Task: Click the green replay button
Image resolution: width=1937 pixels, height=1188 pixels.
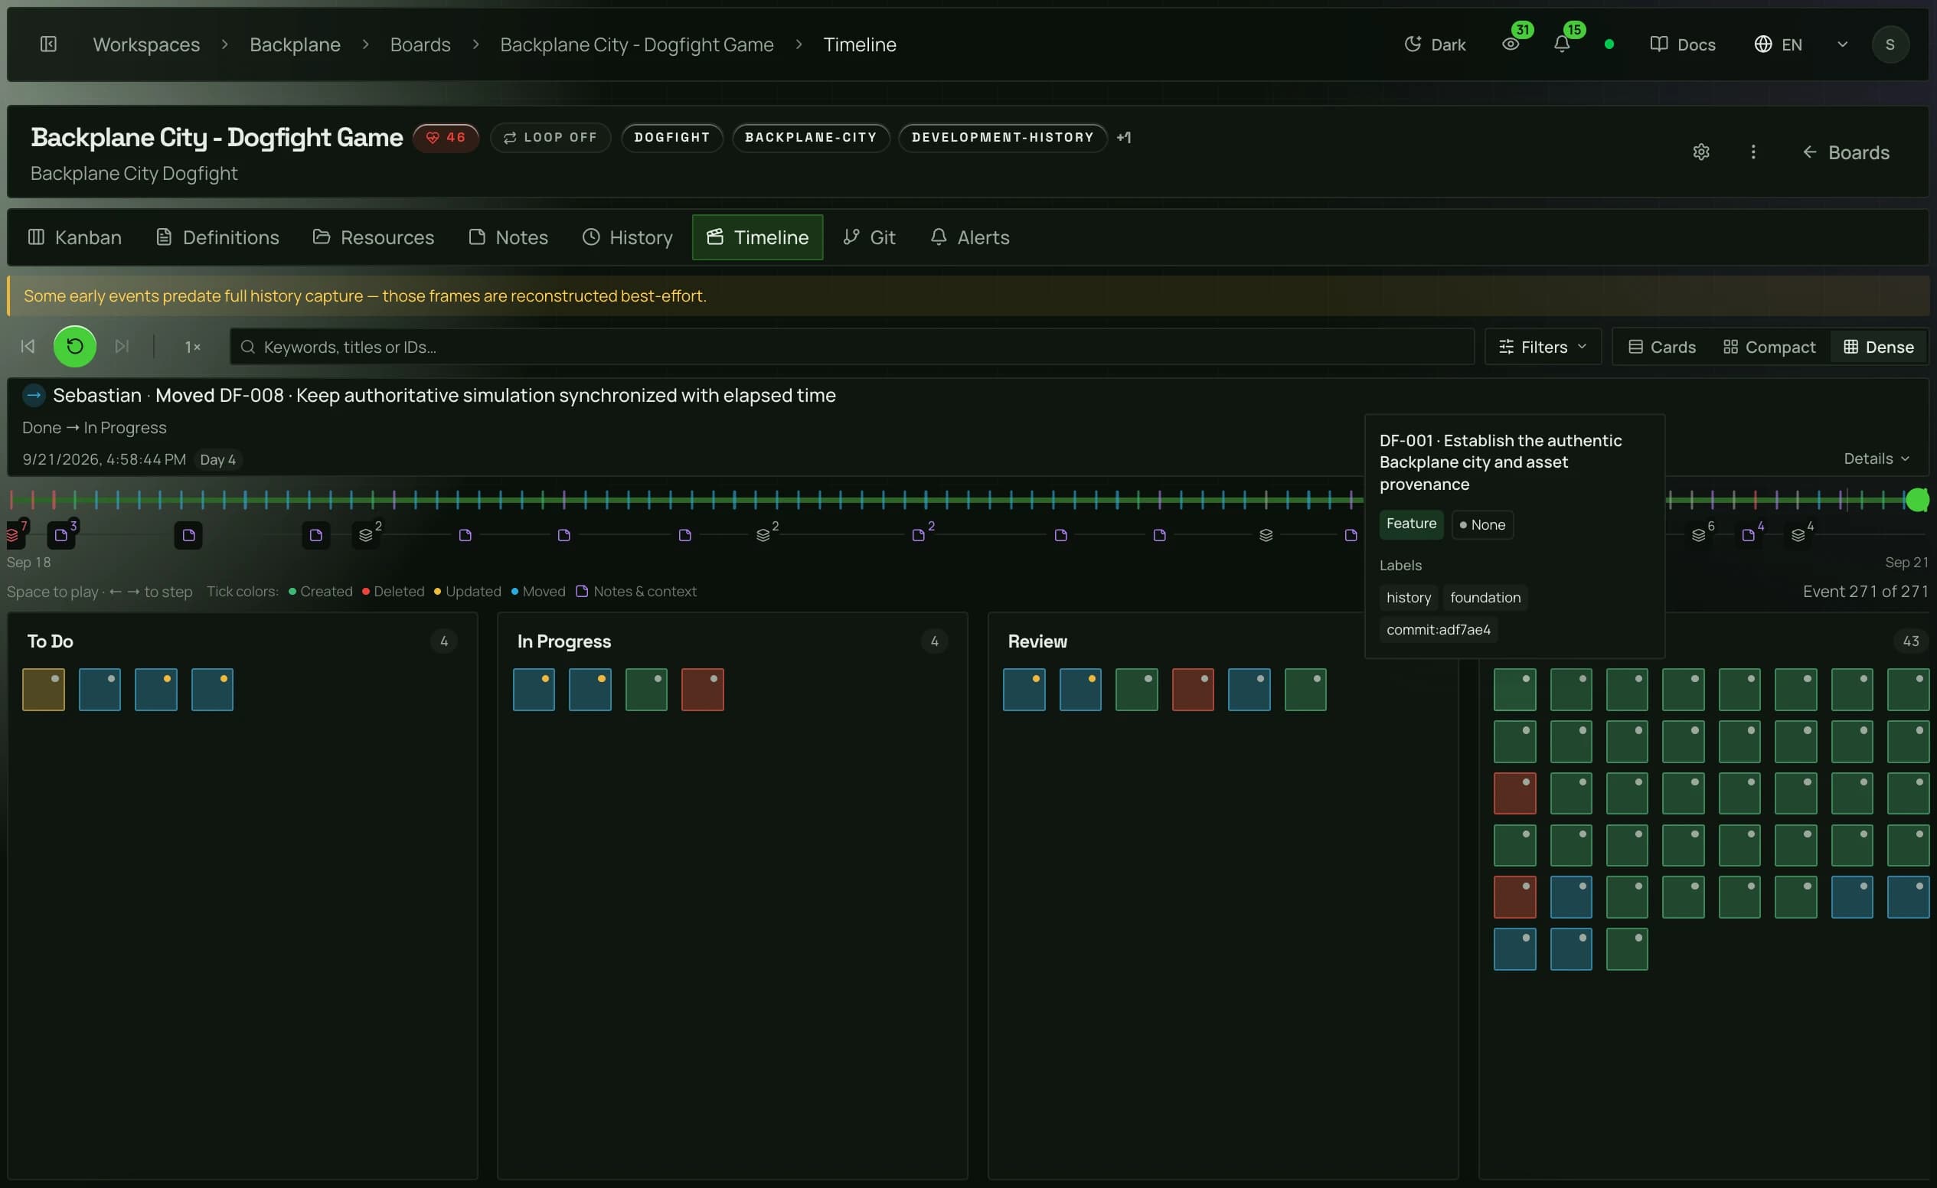Action: [x=75, y=347]
